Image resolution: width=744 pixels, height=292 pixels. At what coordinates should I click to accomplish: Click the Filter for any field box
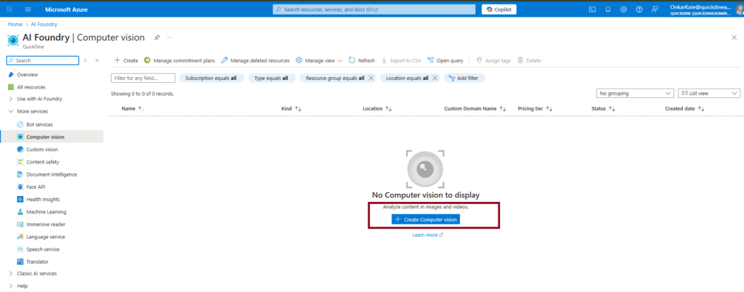pyautogui.click(x=143, y=78)
